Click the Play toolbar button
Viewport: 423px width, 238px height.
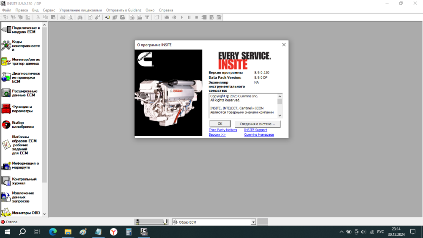(182, 17)
